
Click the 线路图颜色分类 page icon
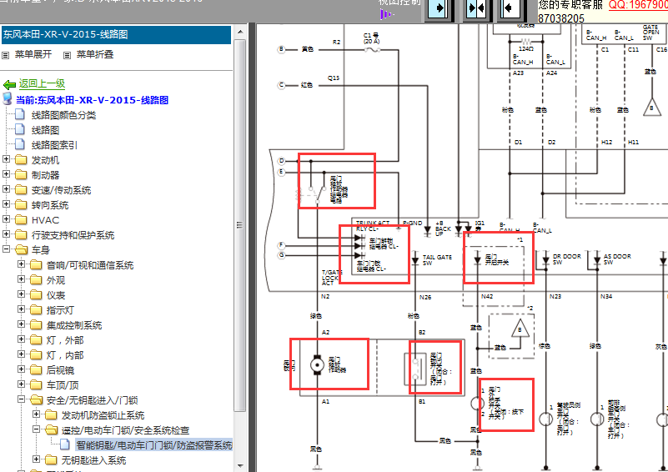(20, 114)
